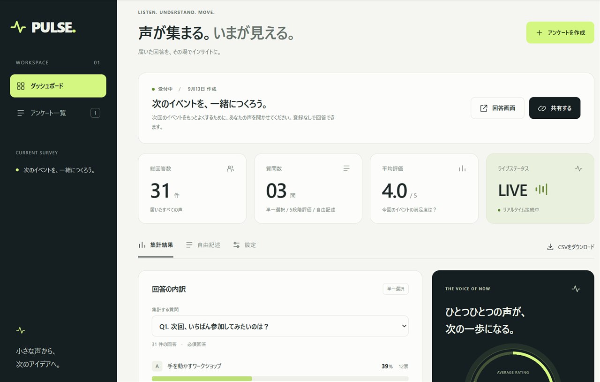
Task: Click the WORKSPACE section label
Action: pyautogui.click(x=32, y=63)
